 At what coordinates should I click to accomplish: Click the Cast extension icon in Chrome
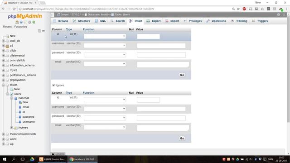[251, 9]
